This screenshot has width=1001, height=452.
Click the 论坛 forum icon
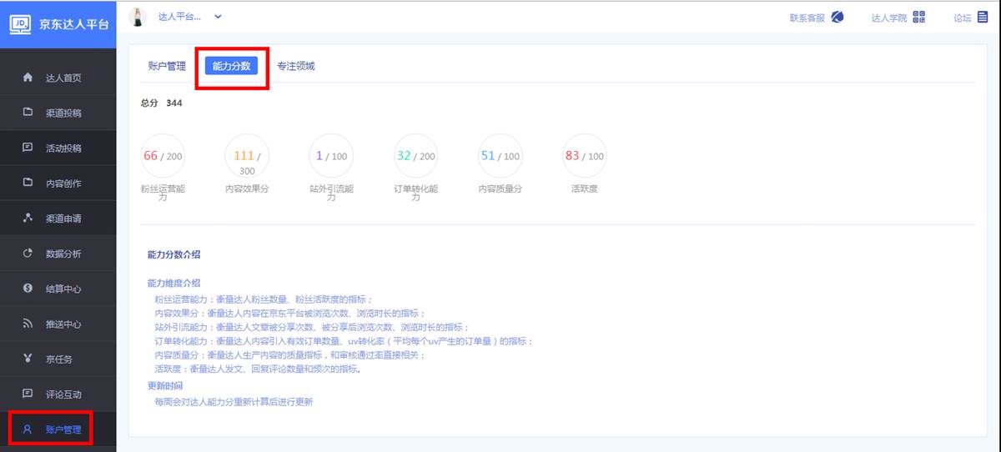click(982, 17)
